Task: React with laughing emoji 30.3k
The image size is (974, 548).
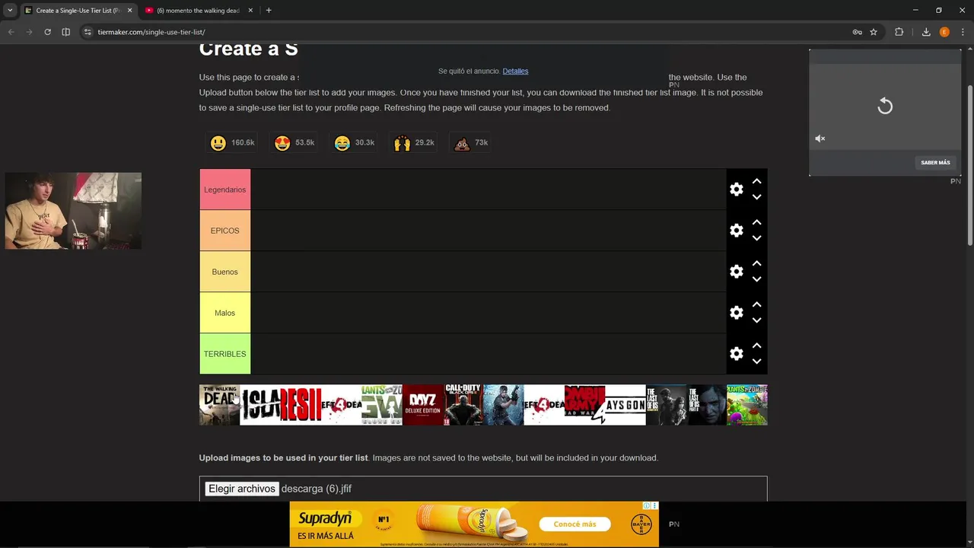Action: 355,143
